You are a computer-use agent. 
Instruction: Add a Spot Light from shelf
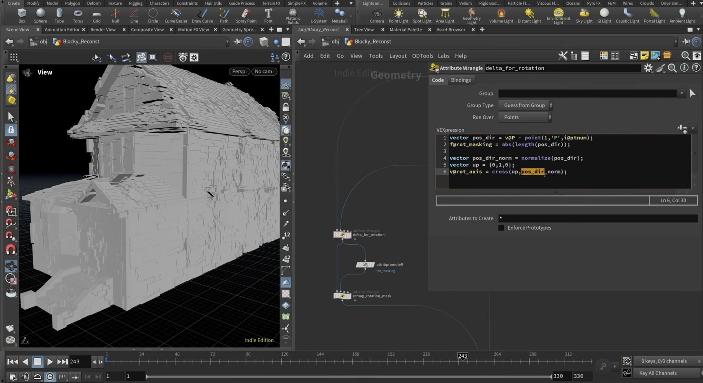(422, 16)
